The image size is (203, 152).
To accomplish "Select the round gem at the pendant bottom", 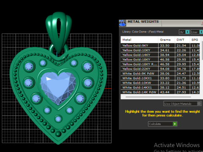I will 58,119.
